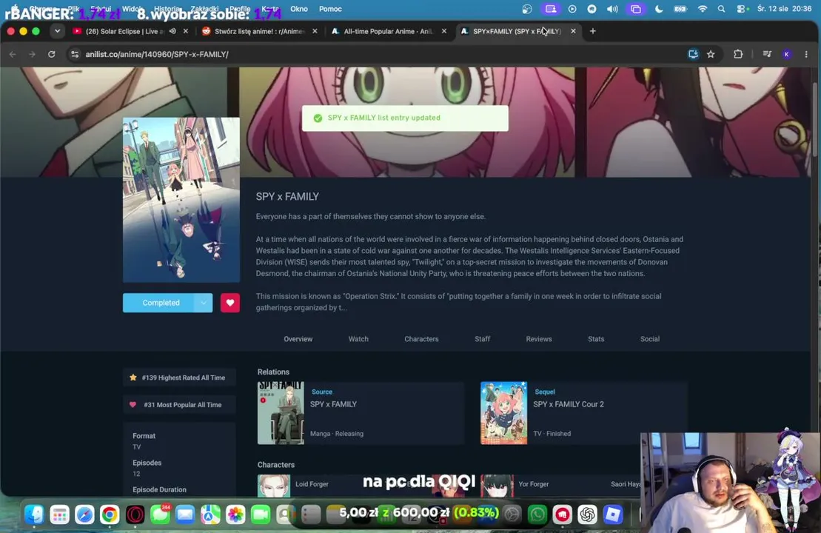Open site information icon in address bar
The width and height of the screenshot is (821, 533).
tap(75, 54)
